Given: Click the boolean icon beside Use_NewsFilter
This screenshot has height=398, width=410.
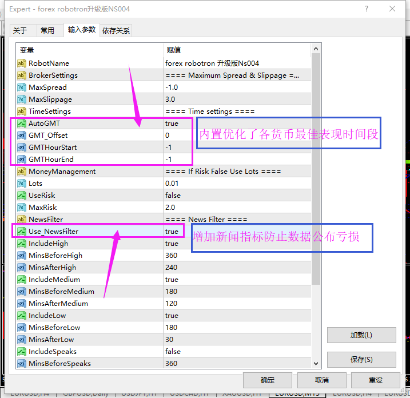Looking at the screenshot, I should click(x=21, y=232).
